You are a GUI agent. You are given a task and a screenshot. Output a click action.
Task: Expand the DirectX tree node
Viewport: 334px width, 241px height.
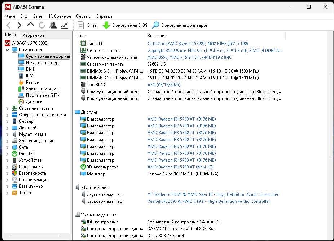tap(8, 154)
